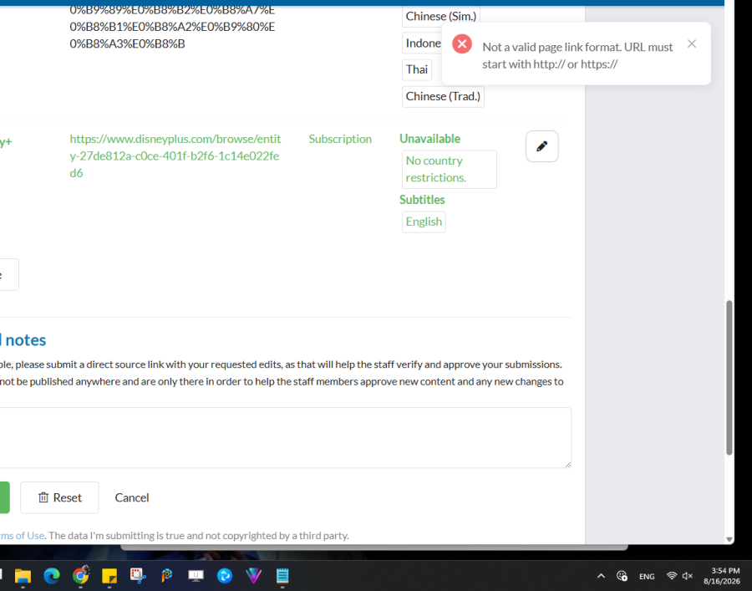
Task: Open Wi-Fi network settings in tray
Action: click(x=672, y=576)
